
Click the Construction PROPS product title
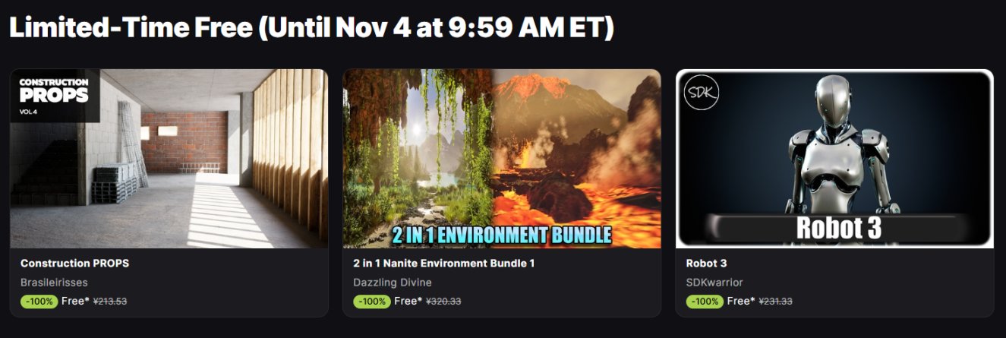tap(74, 264)
